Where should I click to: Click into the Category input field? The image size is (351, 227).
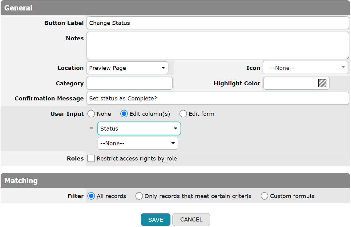(129, 83)
